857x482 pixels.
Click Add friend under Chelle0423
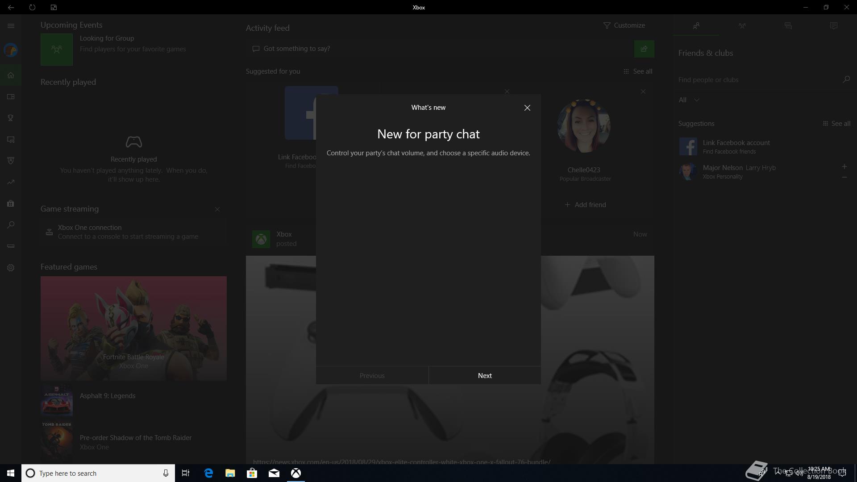pyautogui.click(x=585, y=204)
